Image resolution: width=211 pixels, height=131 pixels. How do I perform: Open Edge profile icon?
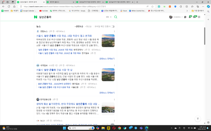[3, 2]
